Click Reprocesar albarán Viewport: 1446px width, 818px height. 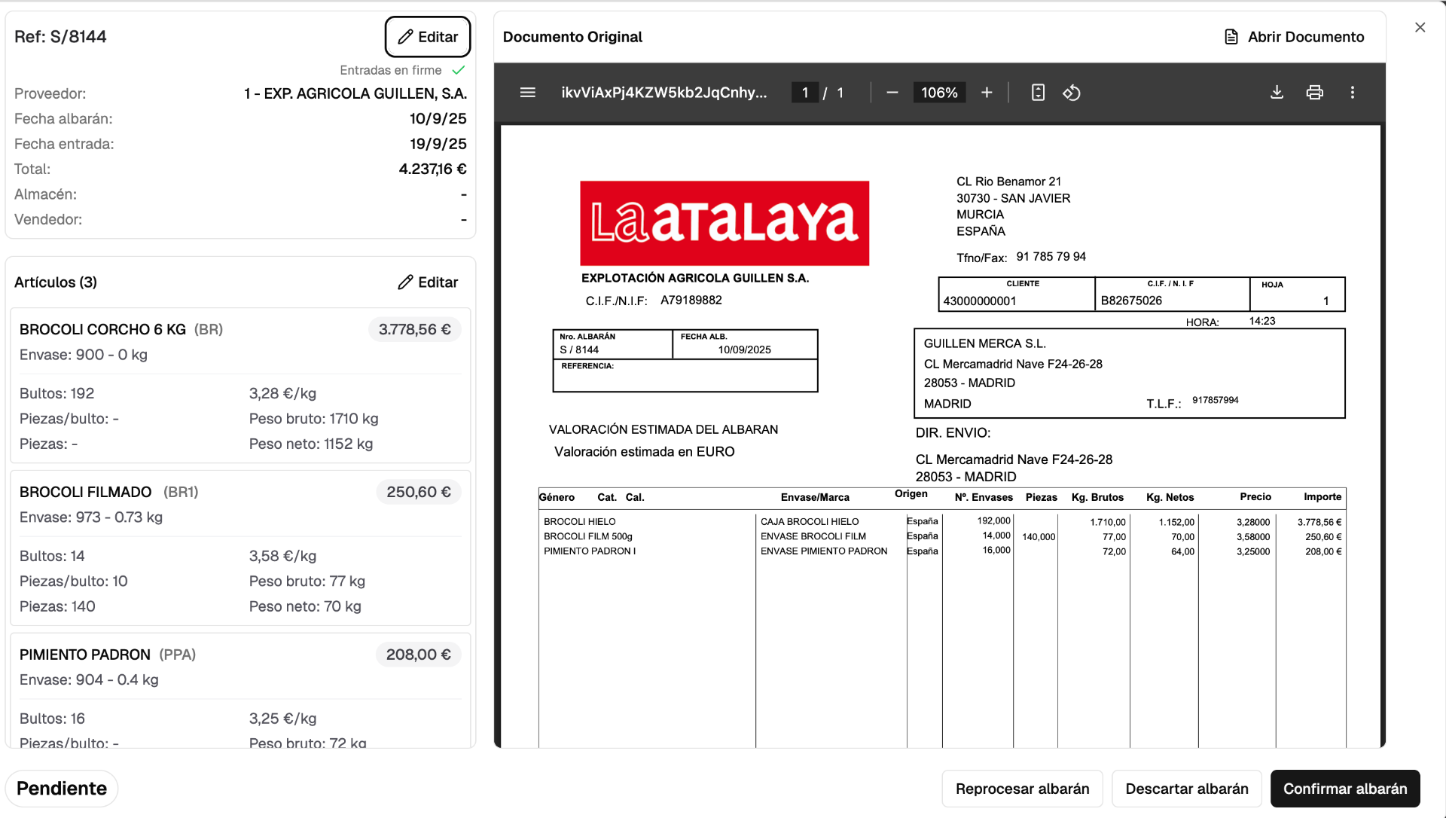[x=1022, y=789]
